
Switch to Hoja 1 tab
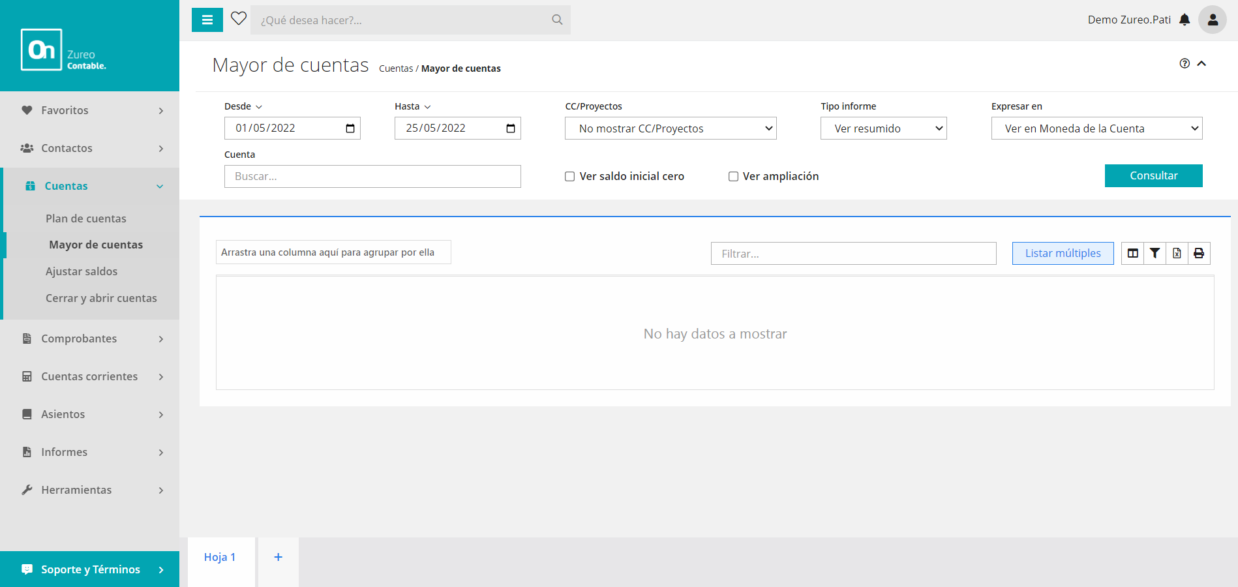point(220,557)
